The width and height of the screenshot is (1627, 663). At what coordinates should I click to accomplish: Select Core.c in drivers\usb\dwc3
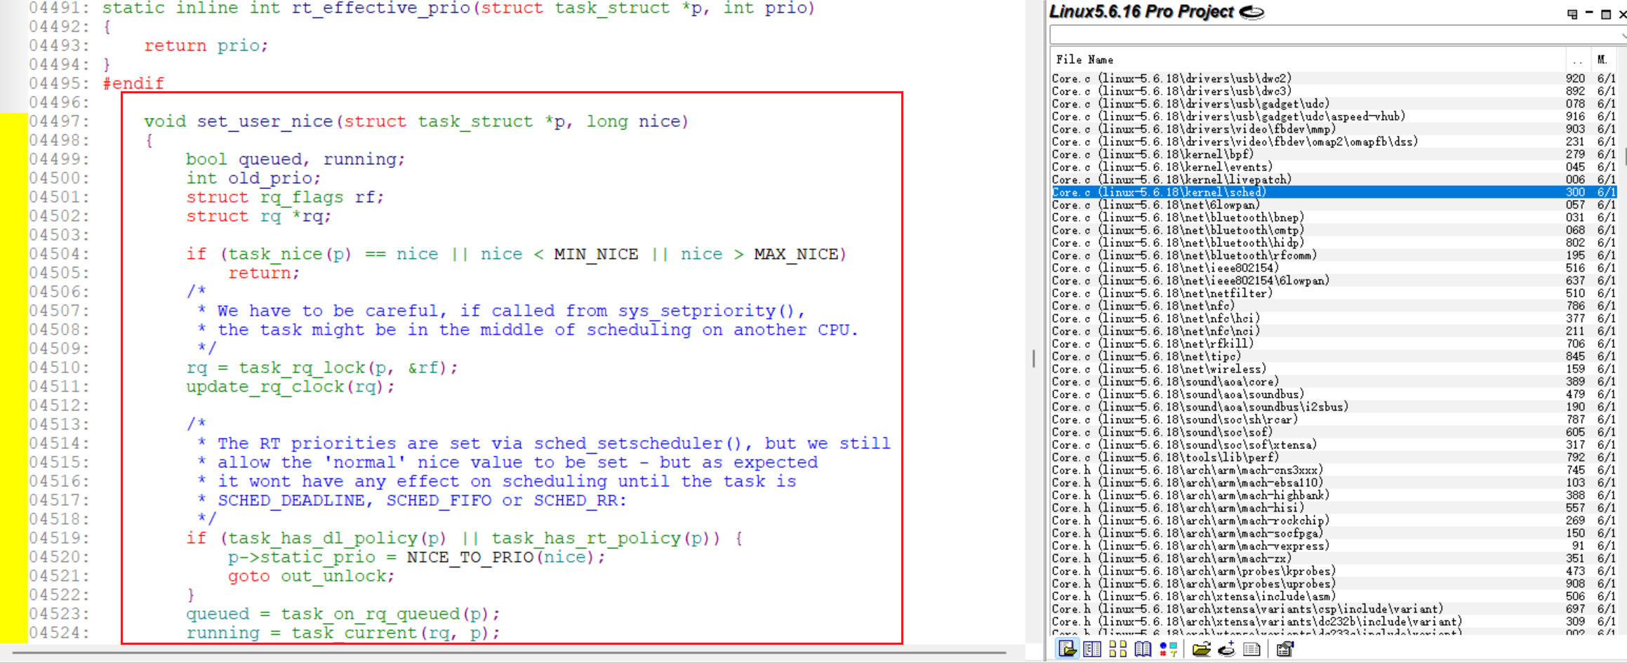(1334, 91)
